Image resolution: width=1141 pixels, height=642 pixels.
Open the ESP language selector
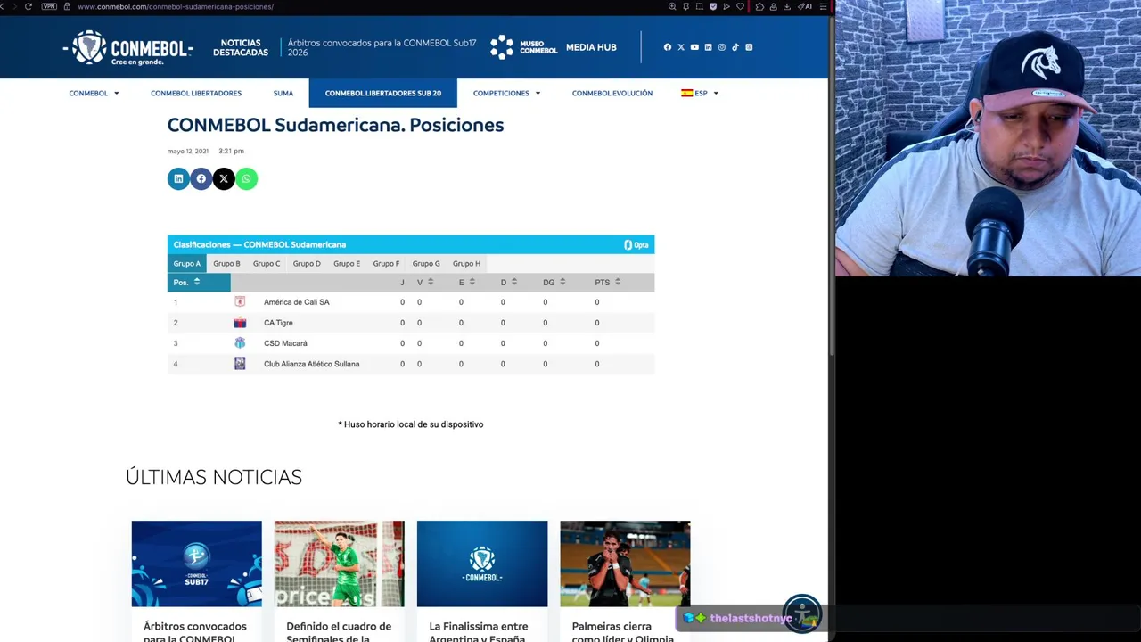700,93
